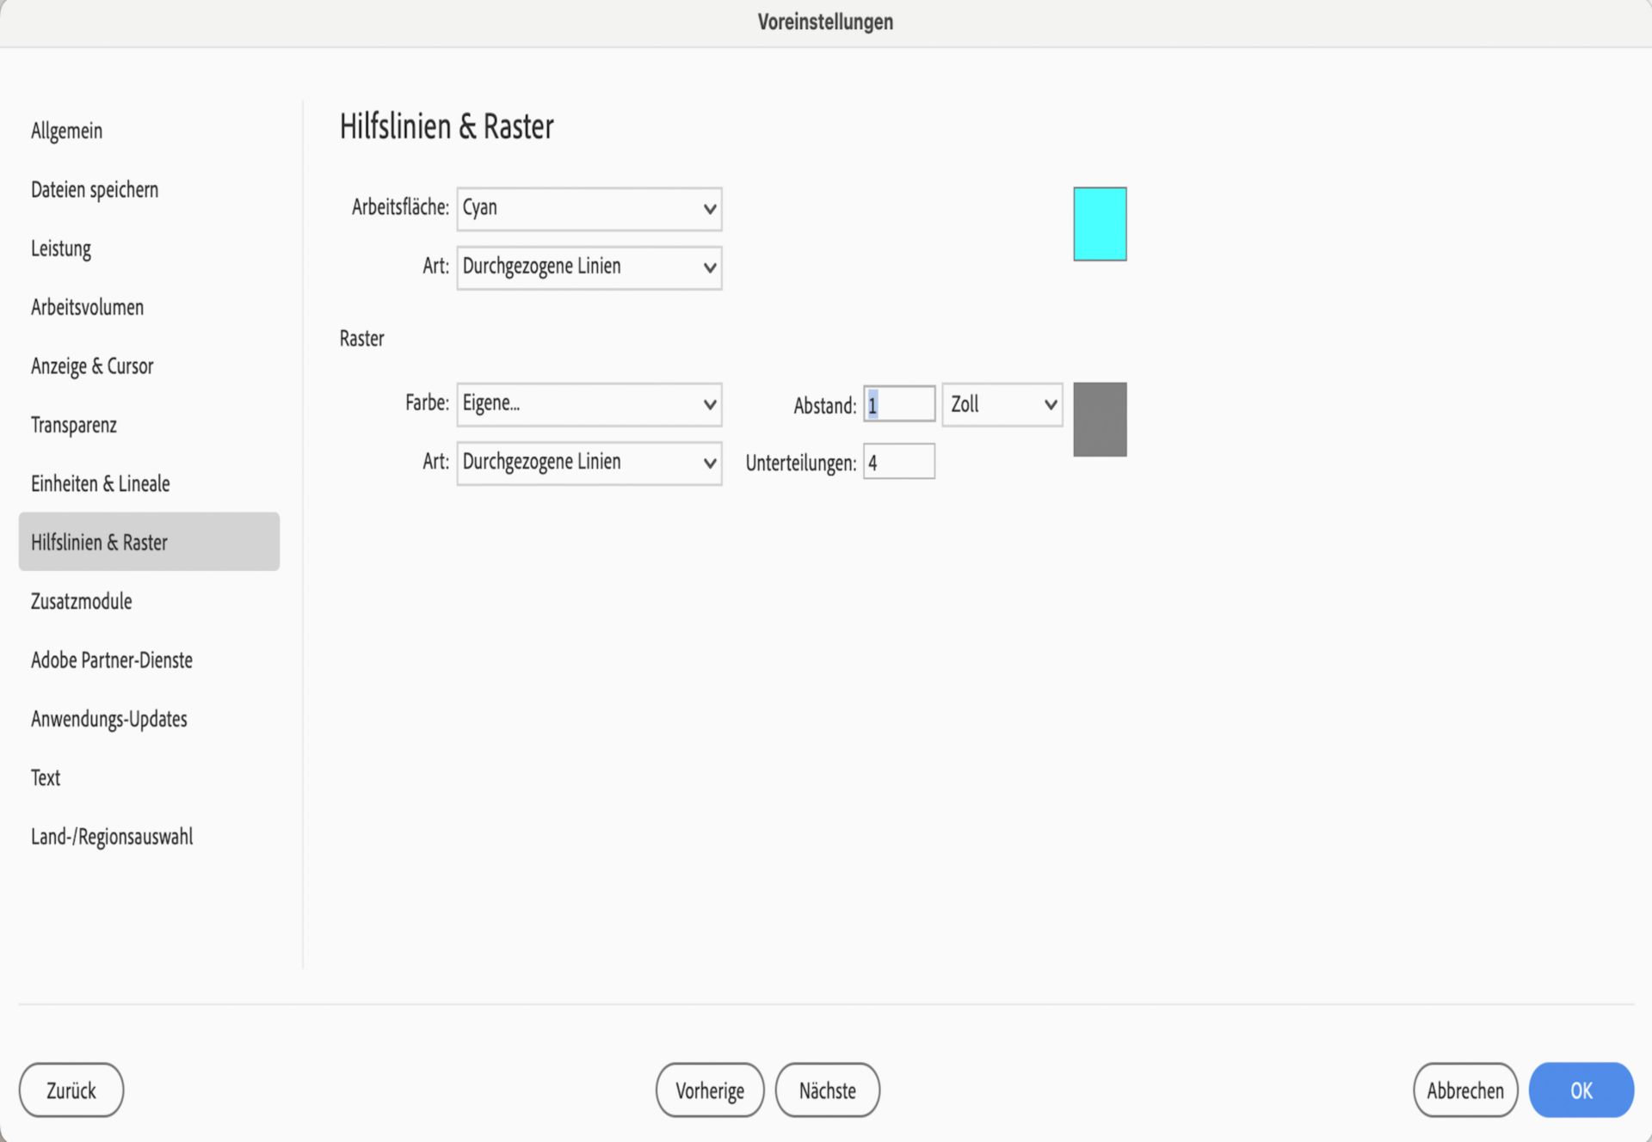1652x1142 pixels.
Task: Click Abstand input field
Action: tap(899, 405)
